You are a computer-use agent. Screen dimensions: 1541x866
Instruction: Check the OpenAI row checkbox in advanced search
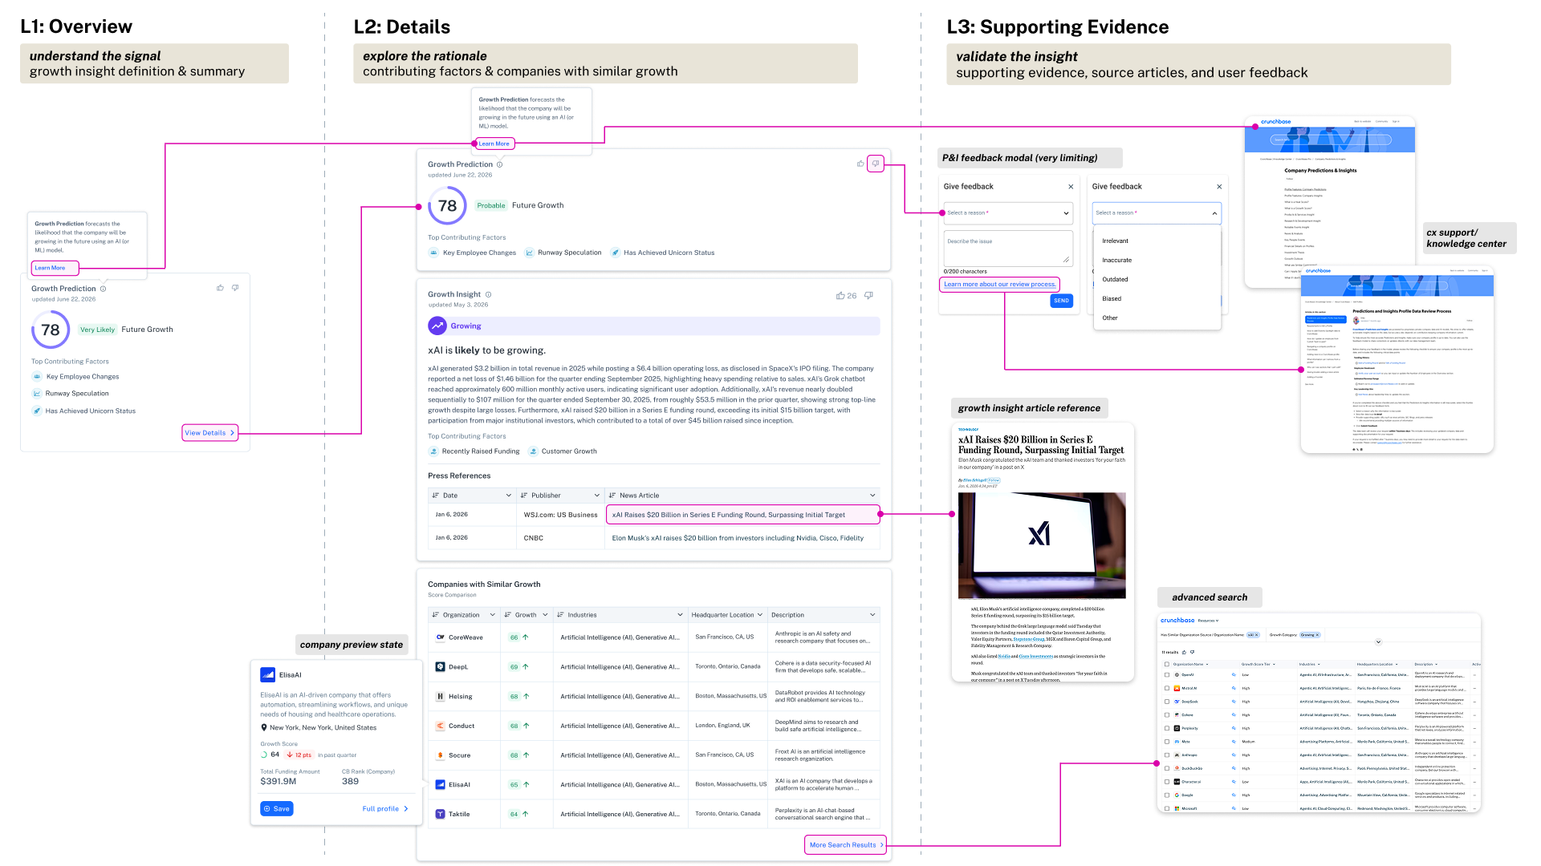click(x=1167, y=675)
